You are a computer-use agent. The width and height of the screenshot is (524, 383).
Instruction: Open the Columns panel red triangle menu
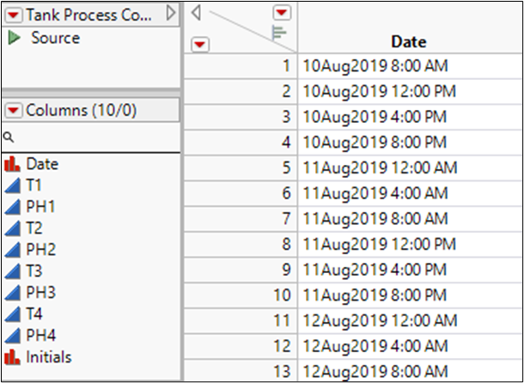coord(14,110)
